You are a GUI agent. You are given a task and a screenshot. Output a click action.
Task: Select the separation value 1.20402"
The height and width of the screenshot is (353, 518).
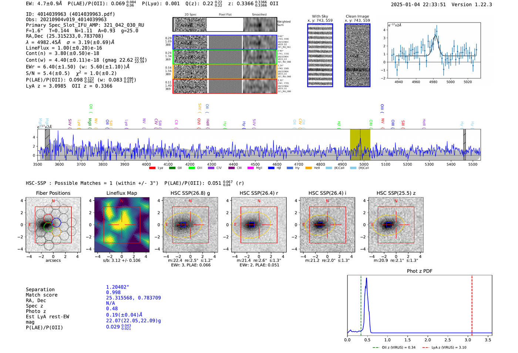point(118,287)
